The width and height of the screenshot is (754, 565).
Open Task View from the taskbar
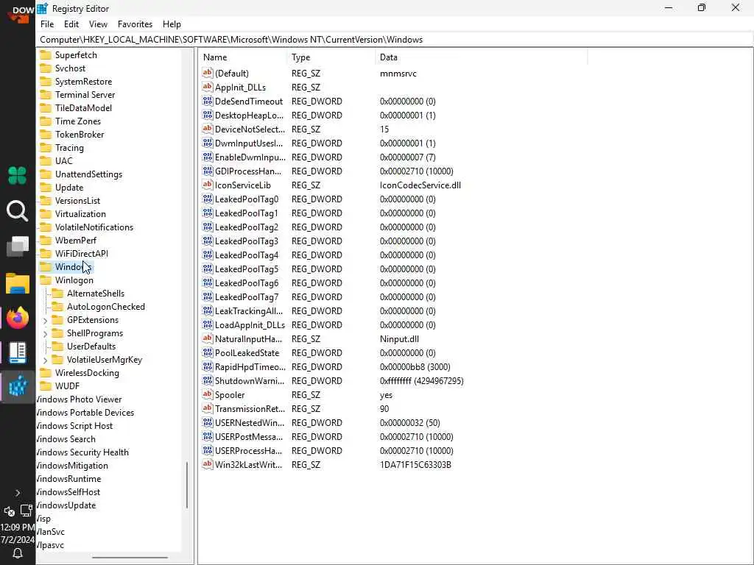(18, 246)
